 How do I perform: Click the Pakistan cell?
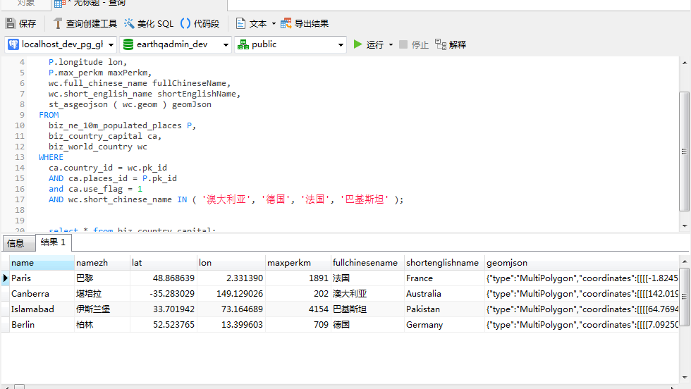[x=444, y=309]
